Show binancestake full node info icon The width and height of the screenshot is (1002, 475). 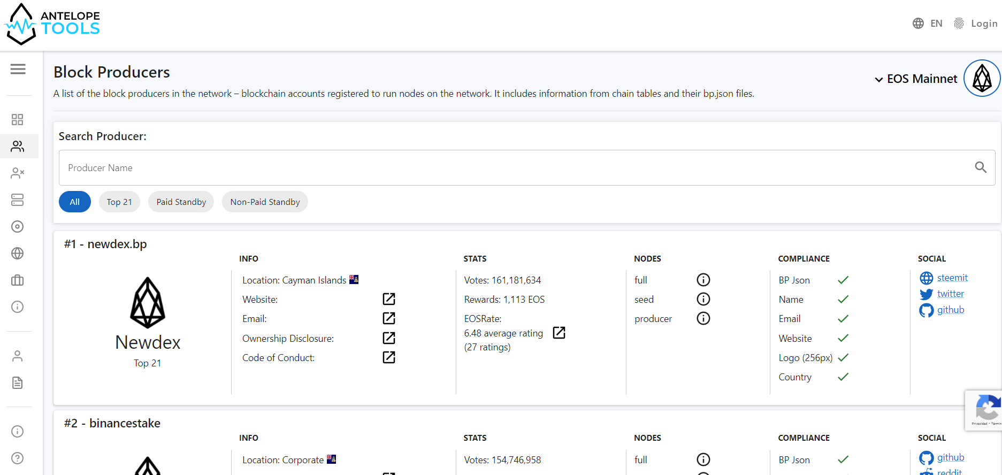pyautogui.click(x=703, y=459)
